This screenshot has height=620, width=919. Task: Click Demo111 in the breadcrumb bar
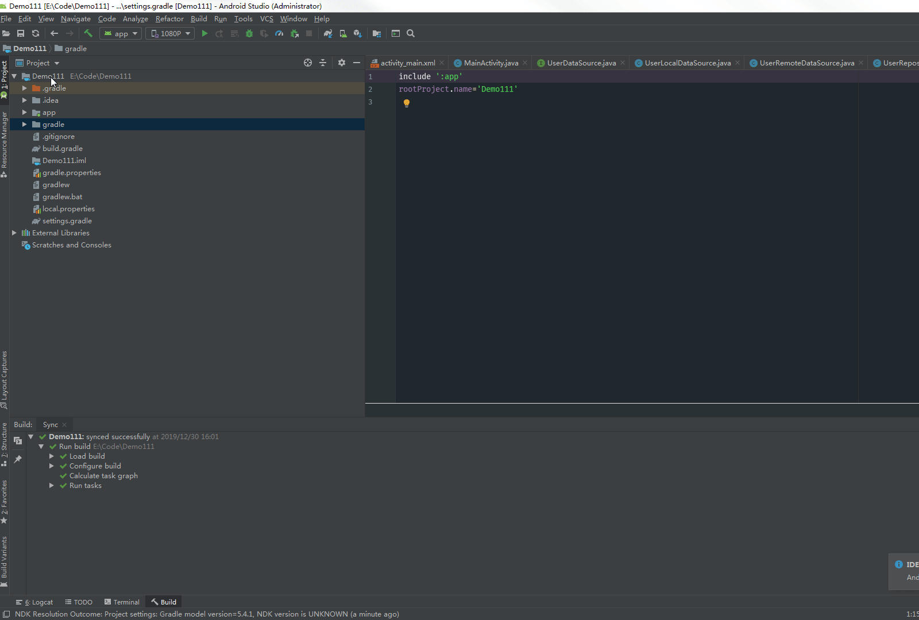[x=30, y=49]
